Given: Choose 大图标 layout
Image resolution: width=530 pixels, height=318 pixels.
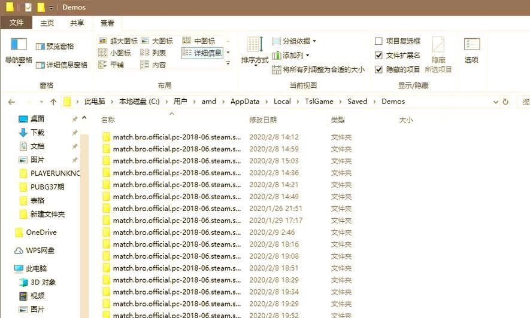Looking at the screenshot, I should (x=157, y=41).
